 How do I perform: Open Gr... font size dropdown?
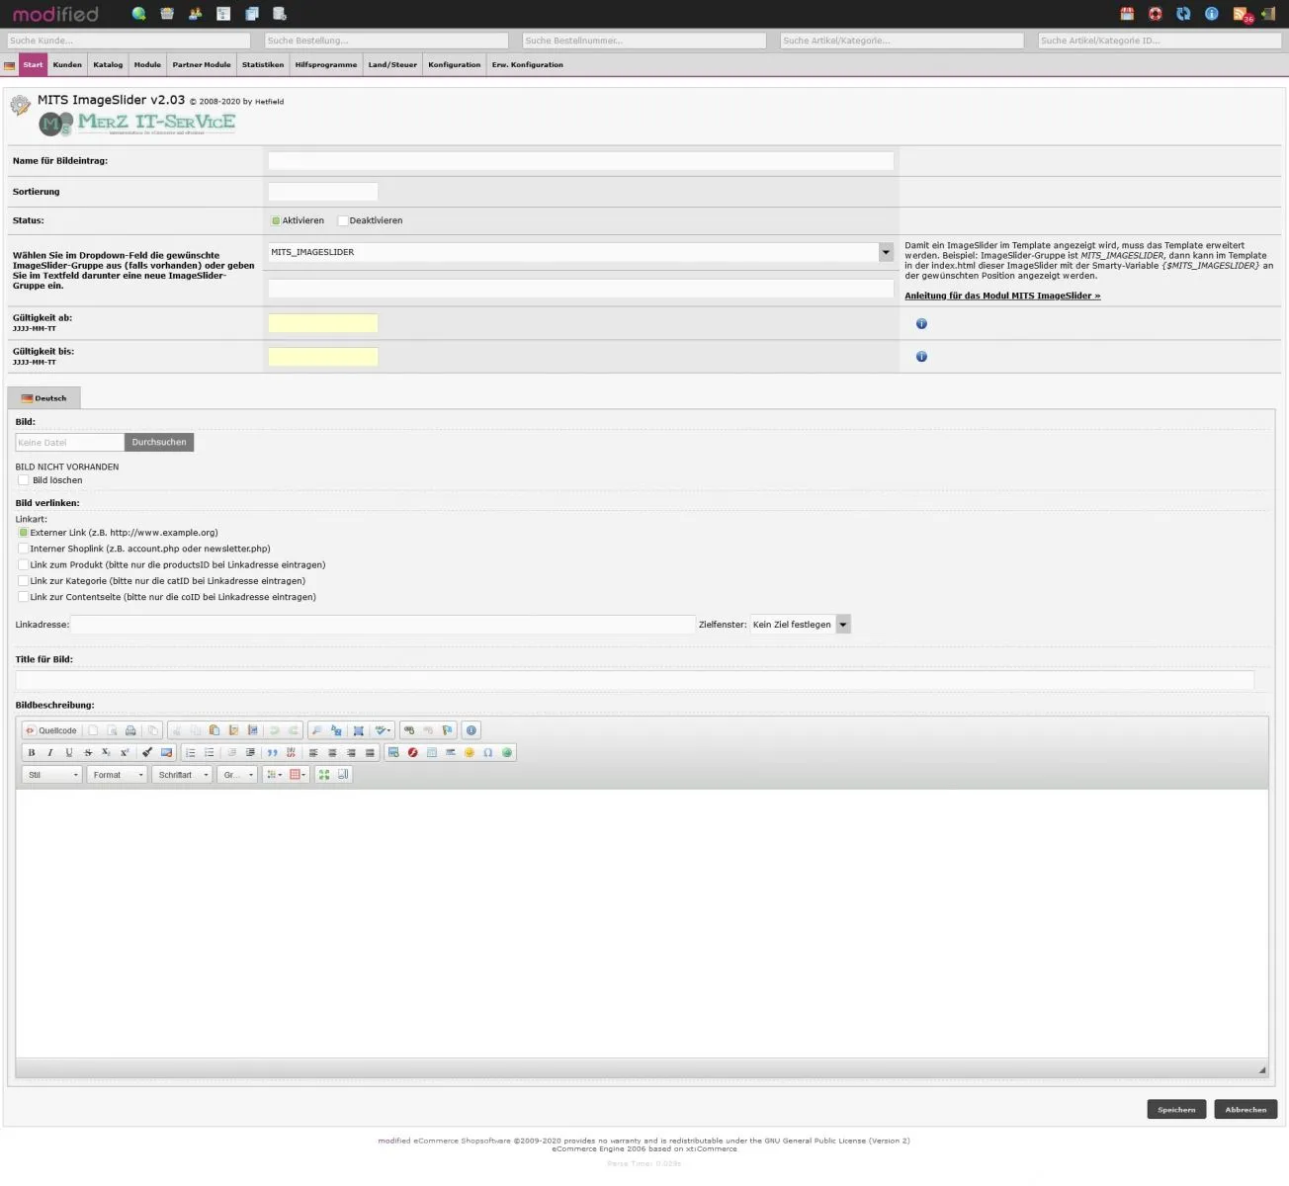click(x=237, y=775)
